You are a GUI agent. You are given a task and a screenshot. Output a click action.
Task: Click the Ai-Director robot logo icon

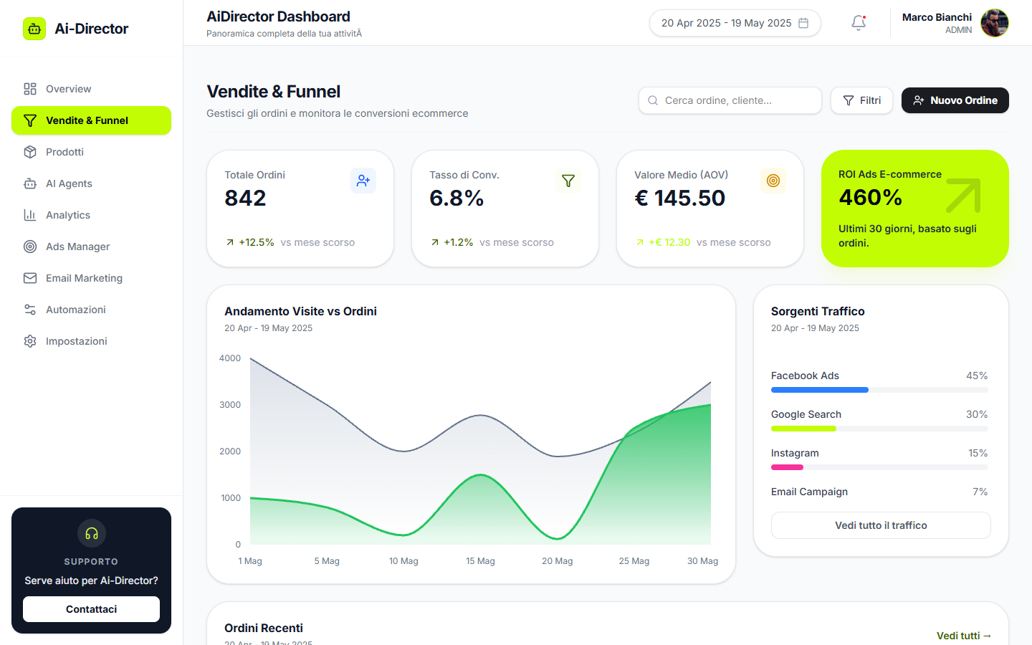tap(34, 29)
